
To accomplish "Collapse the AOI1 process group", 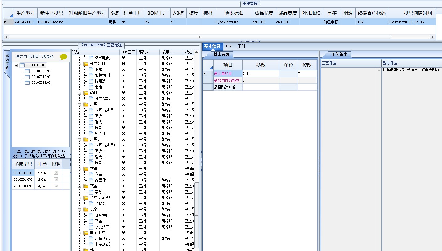I will click(x=80, y=93).
